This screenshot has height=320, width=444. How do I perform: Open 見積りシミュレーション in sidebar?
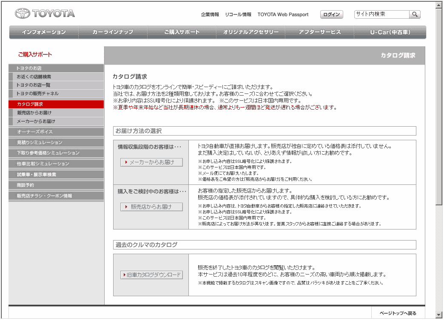pos(40,143)
